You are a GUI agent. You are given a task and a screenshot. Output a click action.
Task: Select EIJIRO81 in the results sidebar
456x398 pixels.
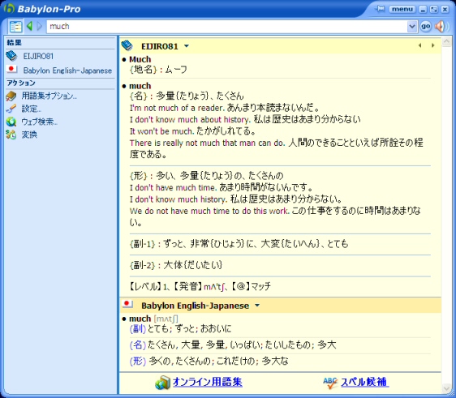tap(38, 56)
